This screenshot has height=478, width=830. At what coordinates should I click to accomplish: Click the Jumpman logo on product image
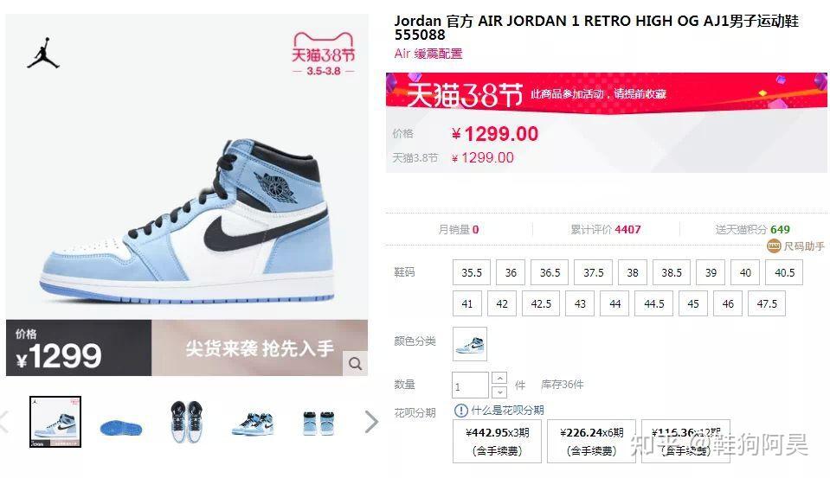pos(43,54)
